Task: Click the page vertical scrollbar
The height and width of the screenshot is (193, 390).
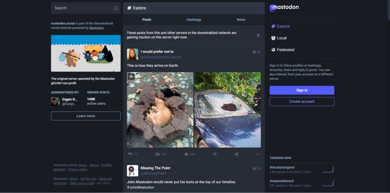Action: 388,10
